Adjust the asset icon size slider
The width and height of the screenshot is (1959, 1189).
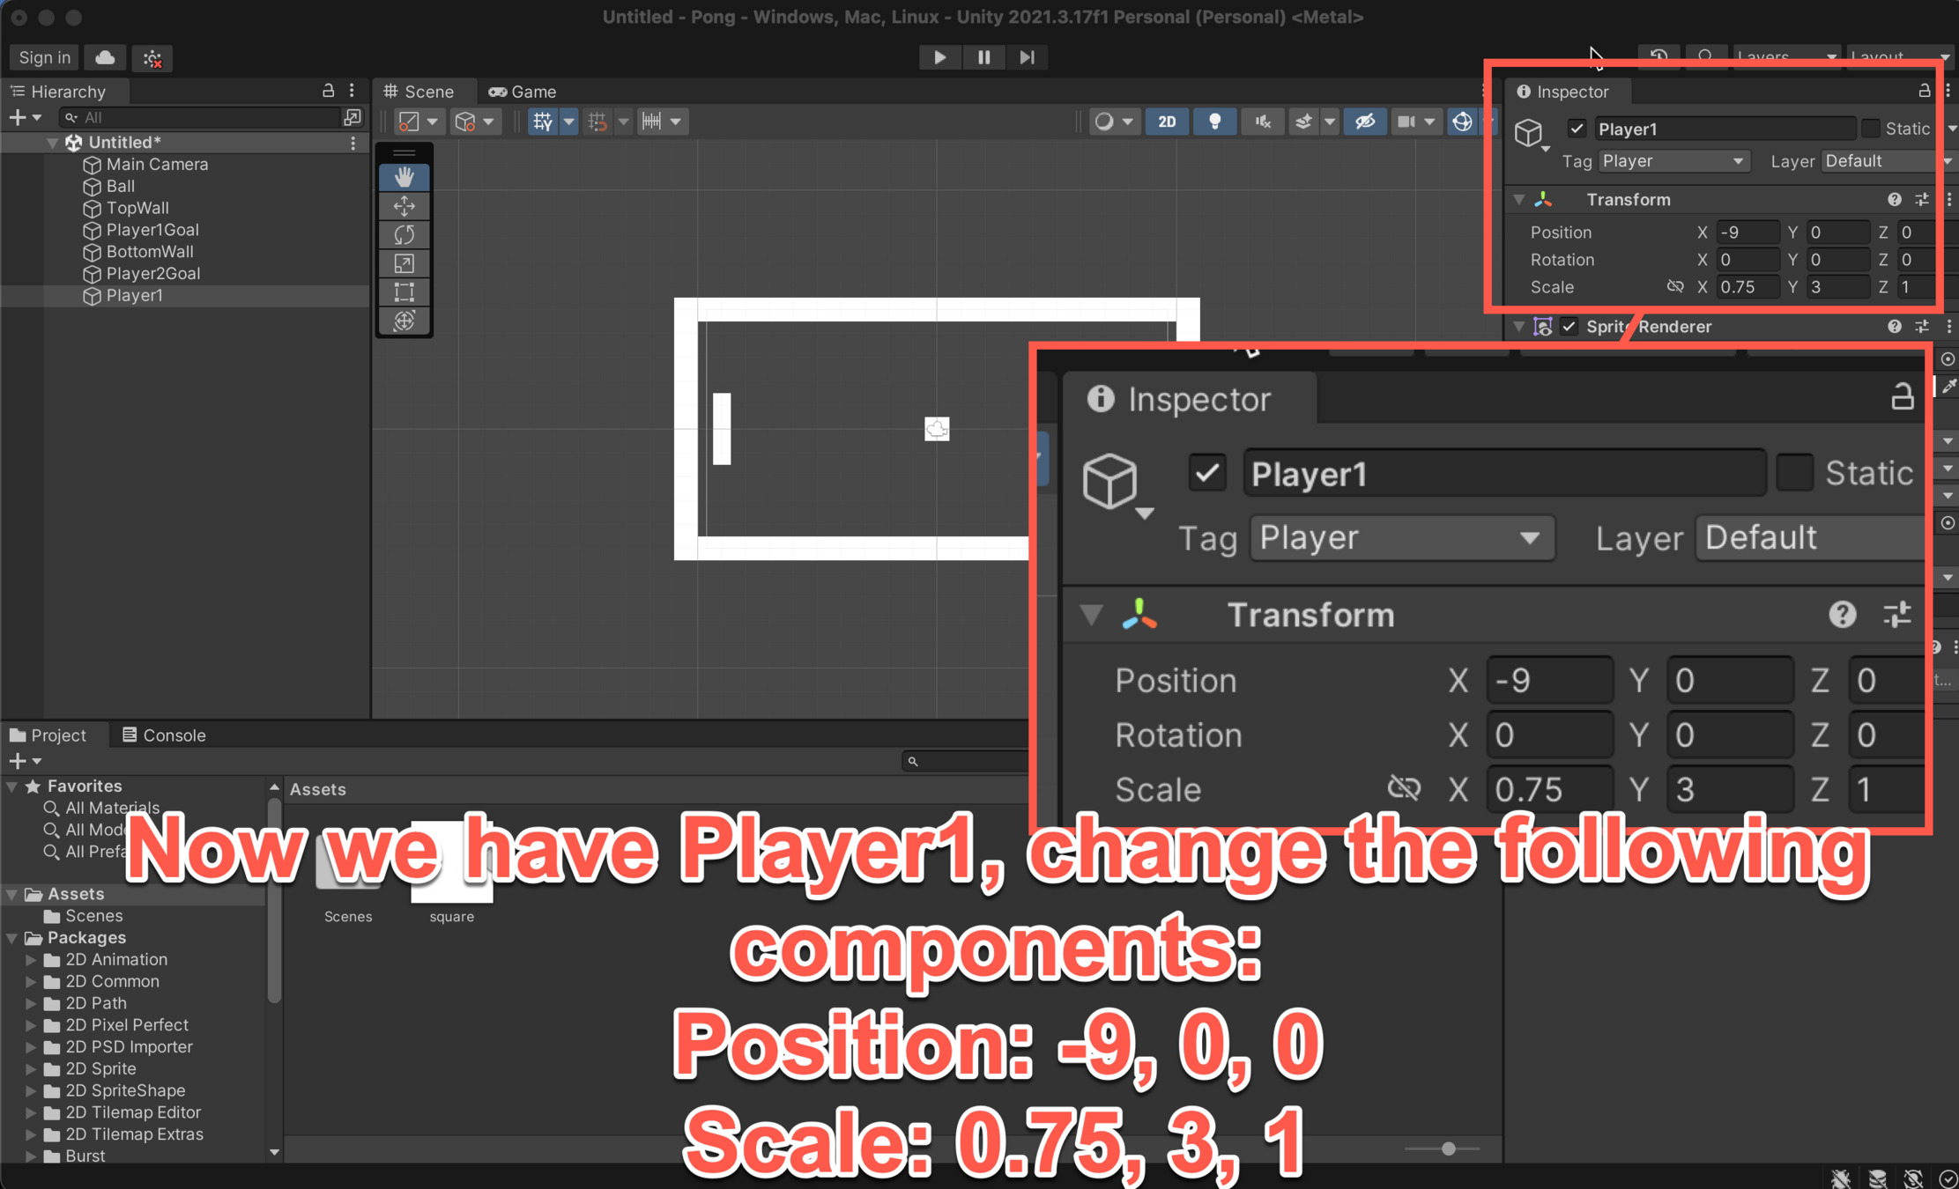1448,1148
